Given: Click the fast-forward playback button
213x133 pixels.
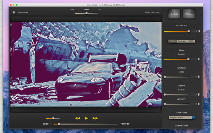Looking at the screenshot, I should coord(95,118).
